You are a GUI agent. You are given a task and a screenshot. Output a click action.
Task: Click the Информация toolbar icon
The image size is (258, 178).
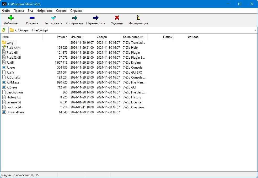tap(138, 17)
